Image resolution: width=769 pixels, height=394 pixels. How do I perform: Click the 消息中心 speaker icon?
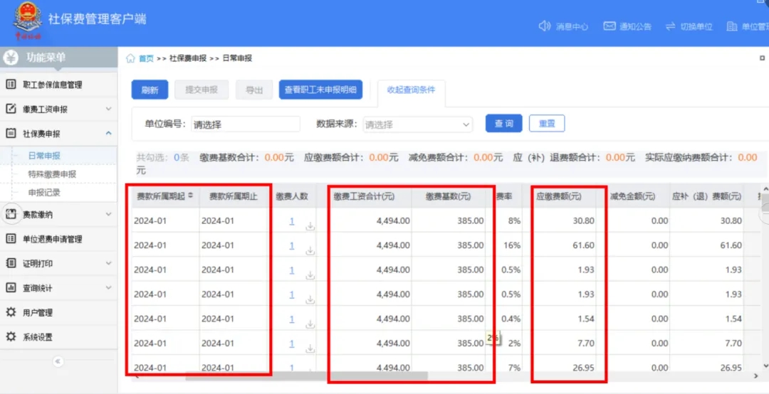[545, 26]
